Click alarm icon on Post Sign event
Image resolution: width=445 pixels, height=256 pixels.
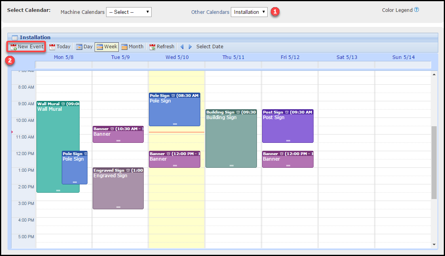tap(287, 112)
